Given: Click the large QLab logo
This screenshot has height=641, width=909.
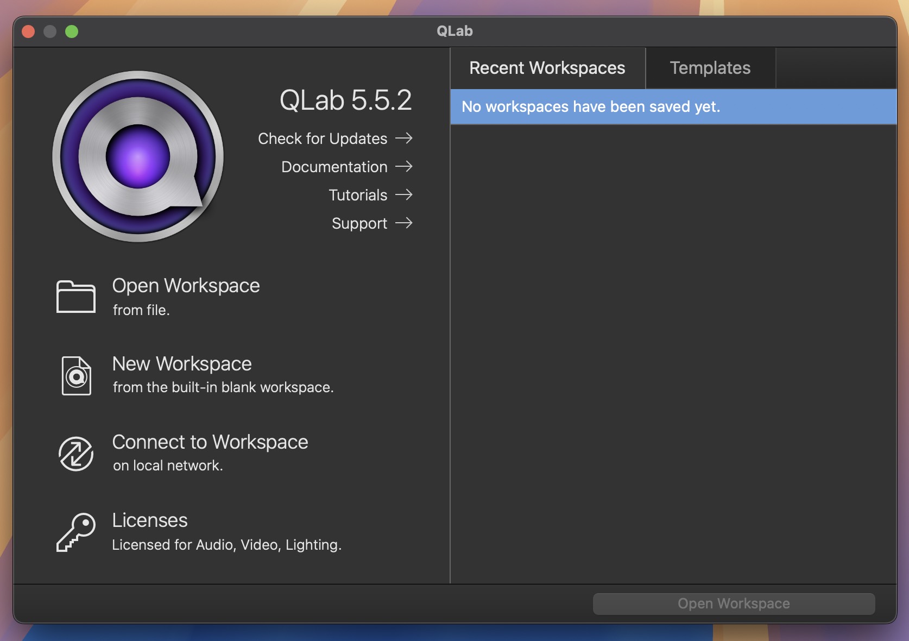Looking at the screenshot, I should coord(138,156).
